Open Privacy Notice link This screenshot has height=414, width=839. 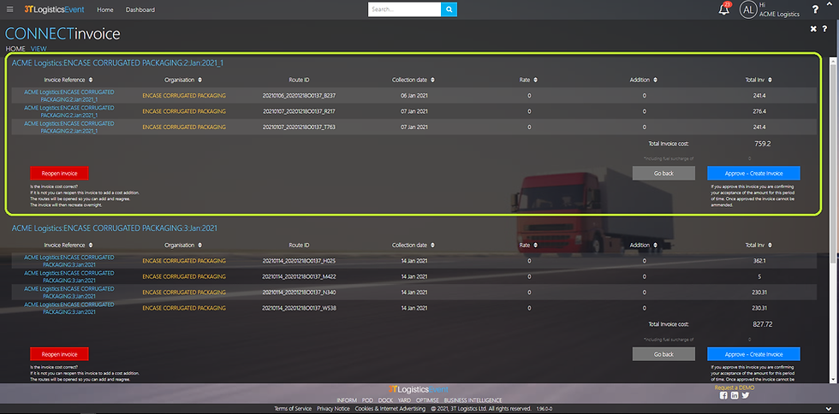(333, 409)
